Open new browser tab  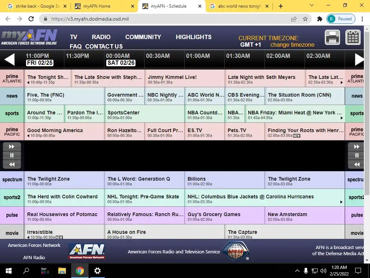pyautogui.click(x=280, y=6)
